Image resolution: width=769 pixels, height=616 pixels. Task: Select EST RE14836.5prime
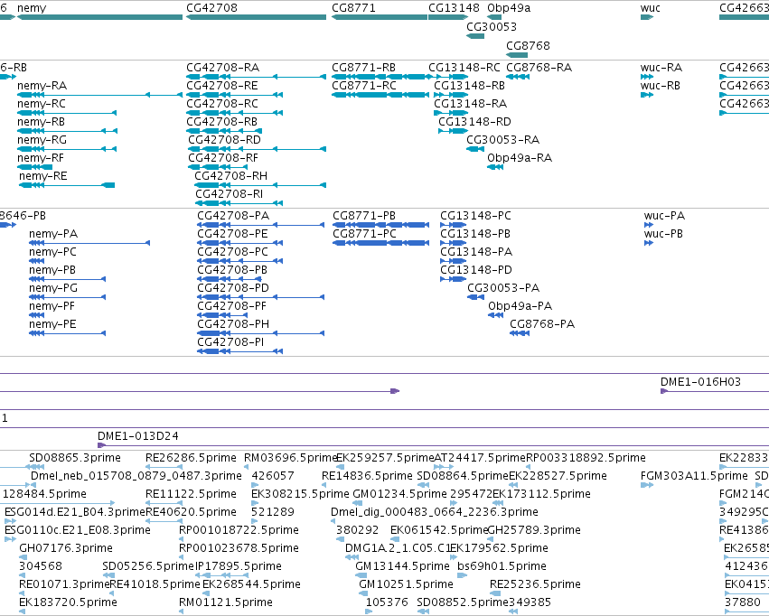coord(367,475)
